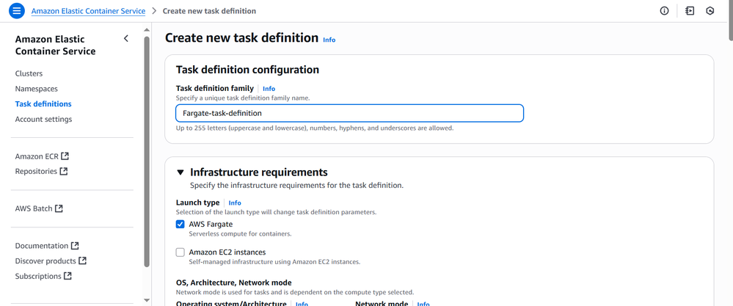Viewport: 733px width, 306px height.
Task: Open the panel icon in top bar
Action: 690,11
